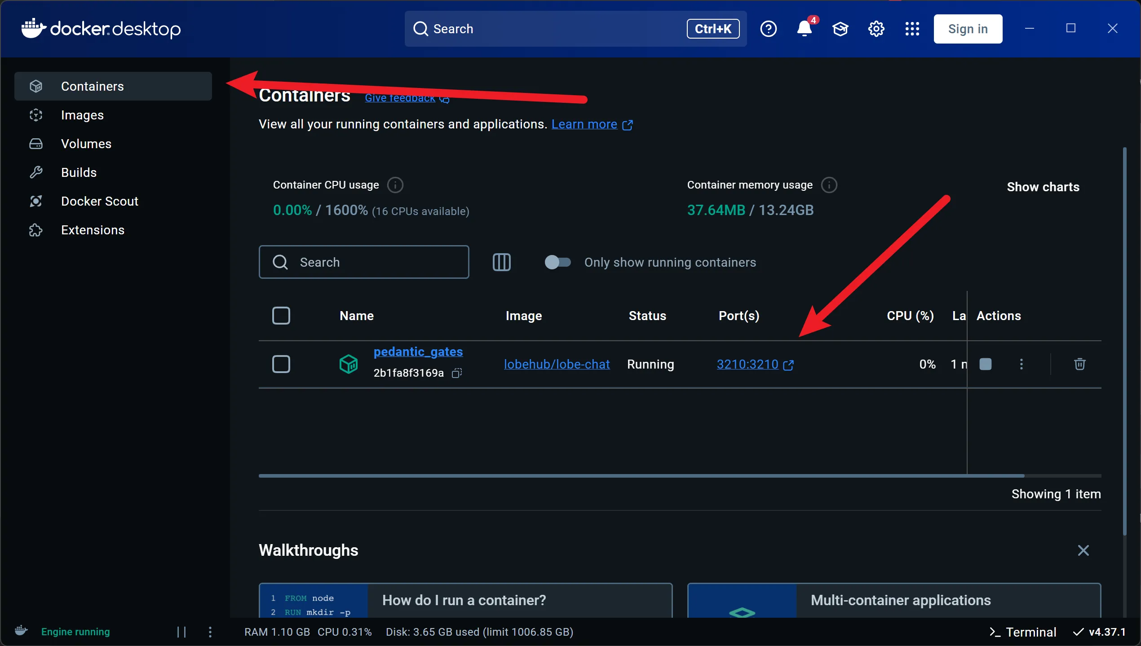This screenshot has height=646, width=1141.
Task: Sort by CPU (%) column header
Action: coord(910,316)
